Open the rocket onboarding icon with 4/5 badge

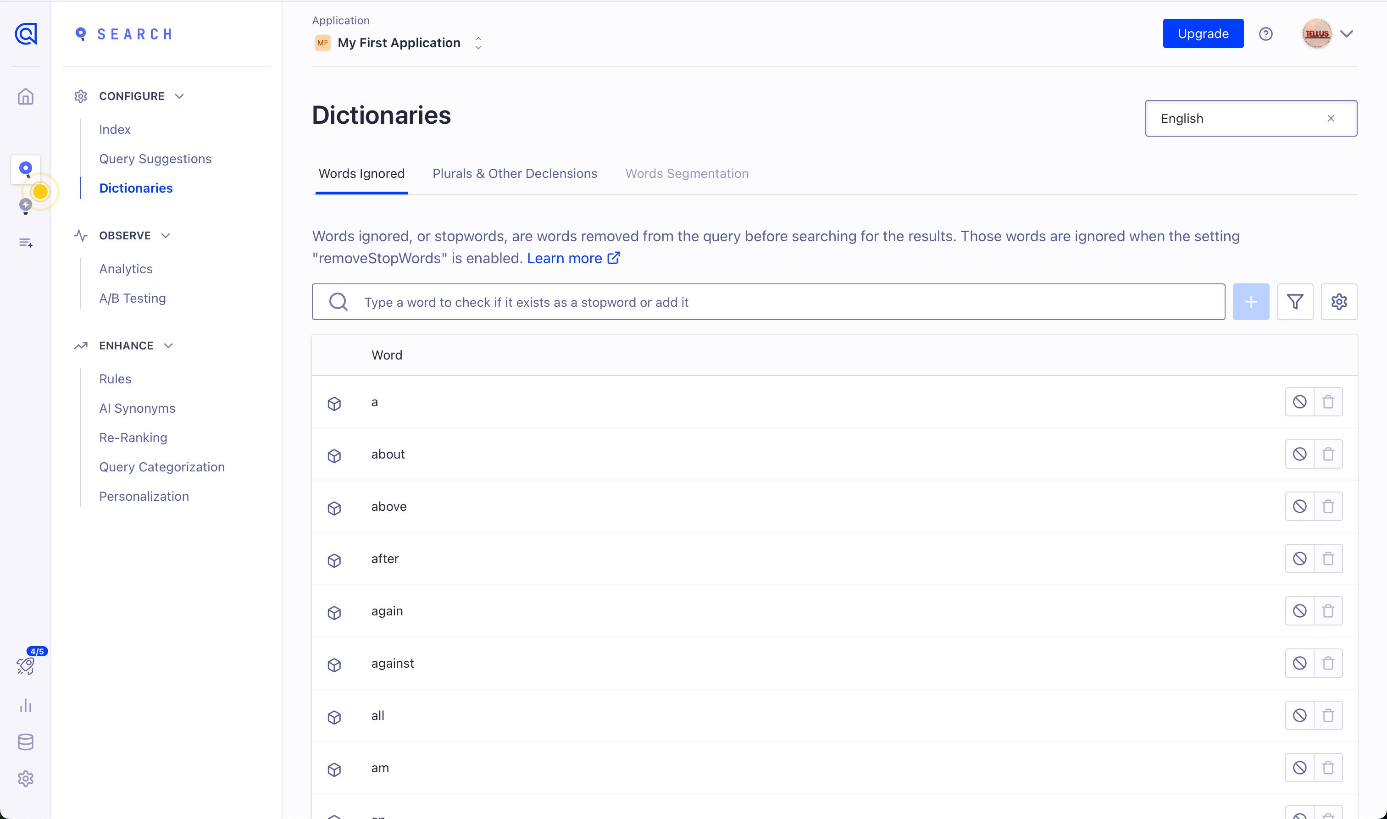point(25,665)
